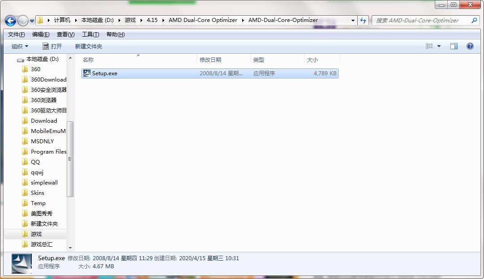Screen dimensions: 484x279
Task: Select the MobileEmuM folder
Action: tap(44, 131)
